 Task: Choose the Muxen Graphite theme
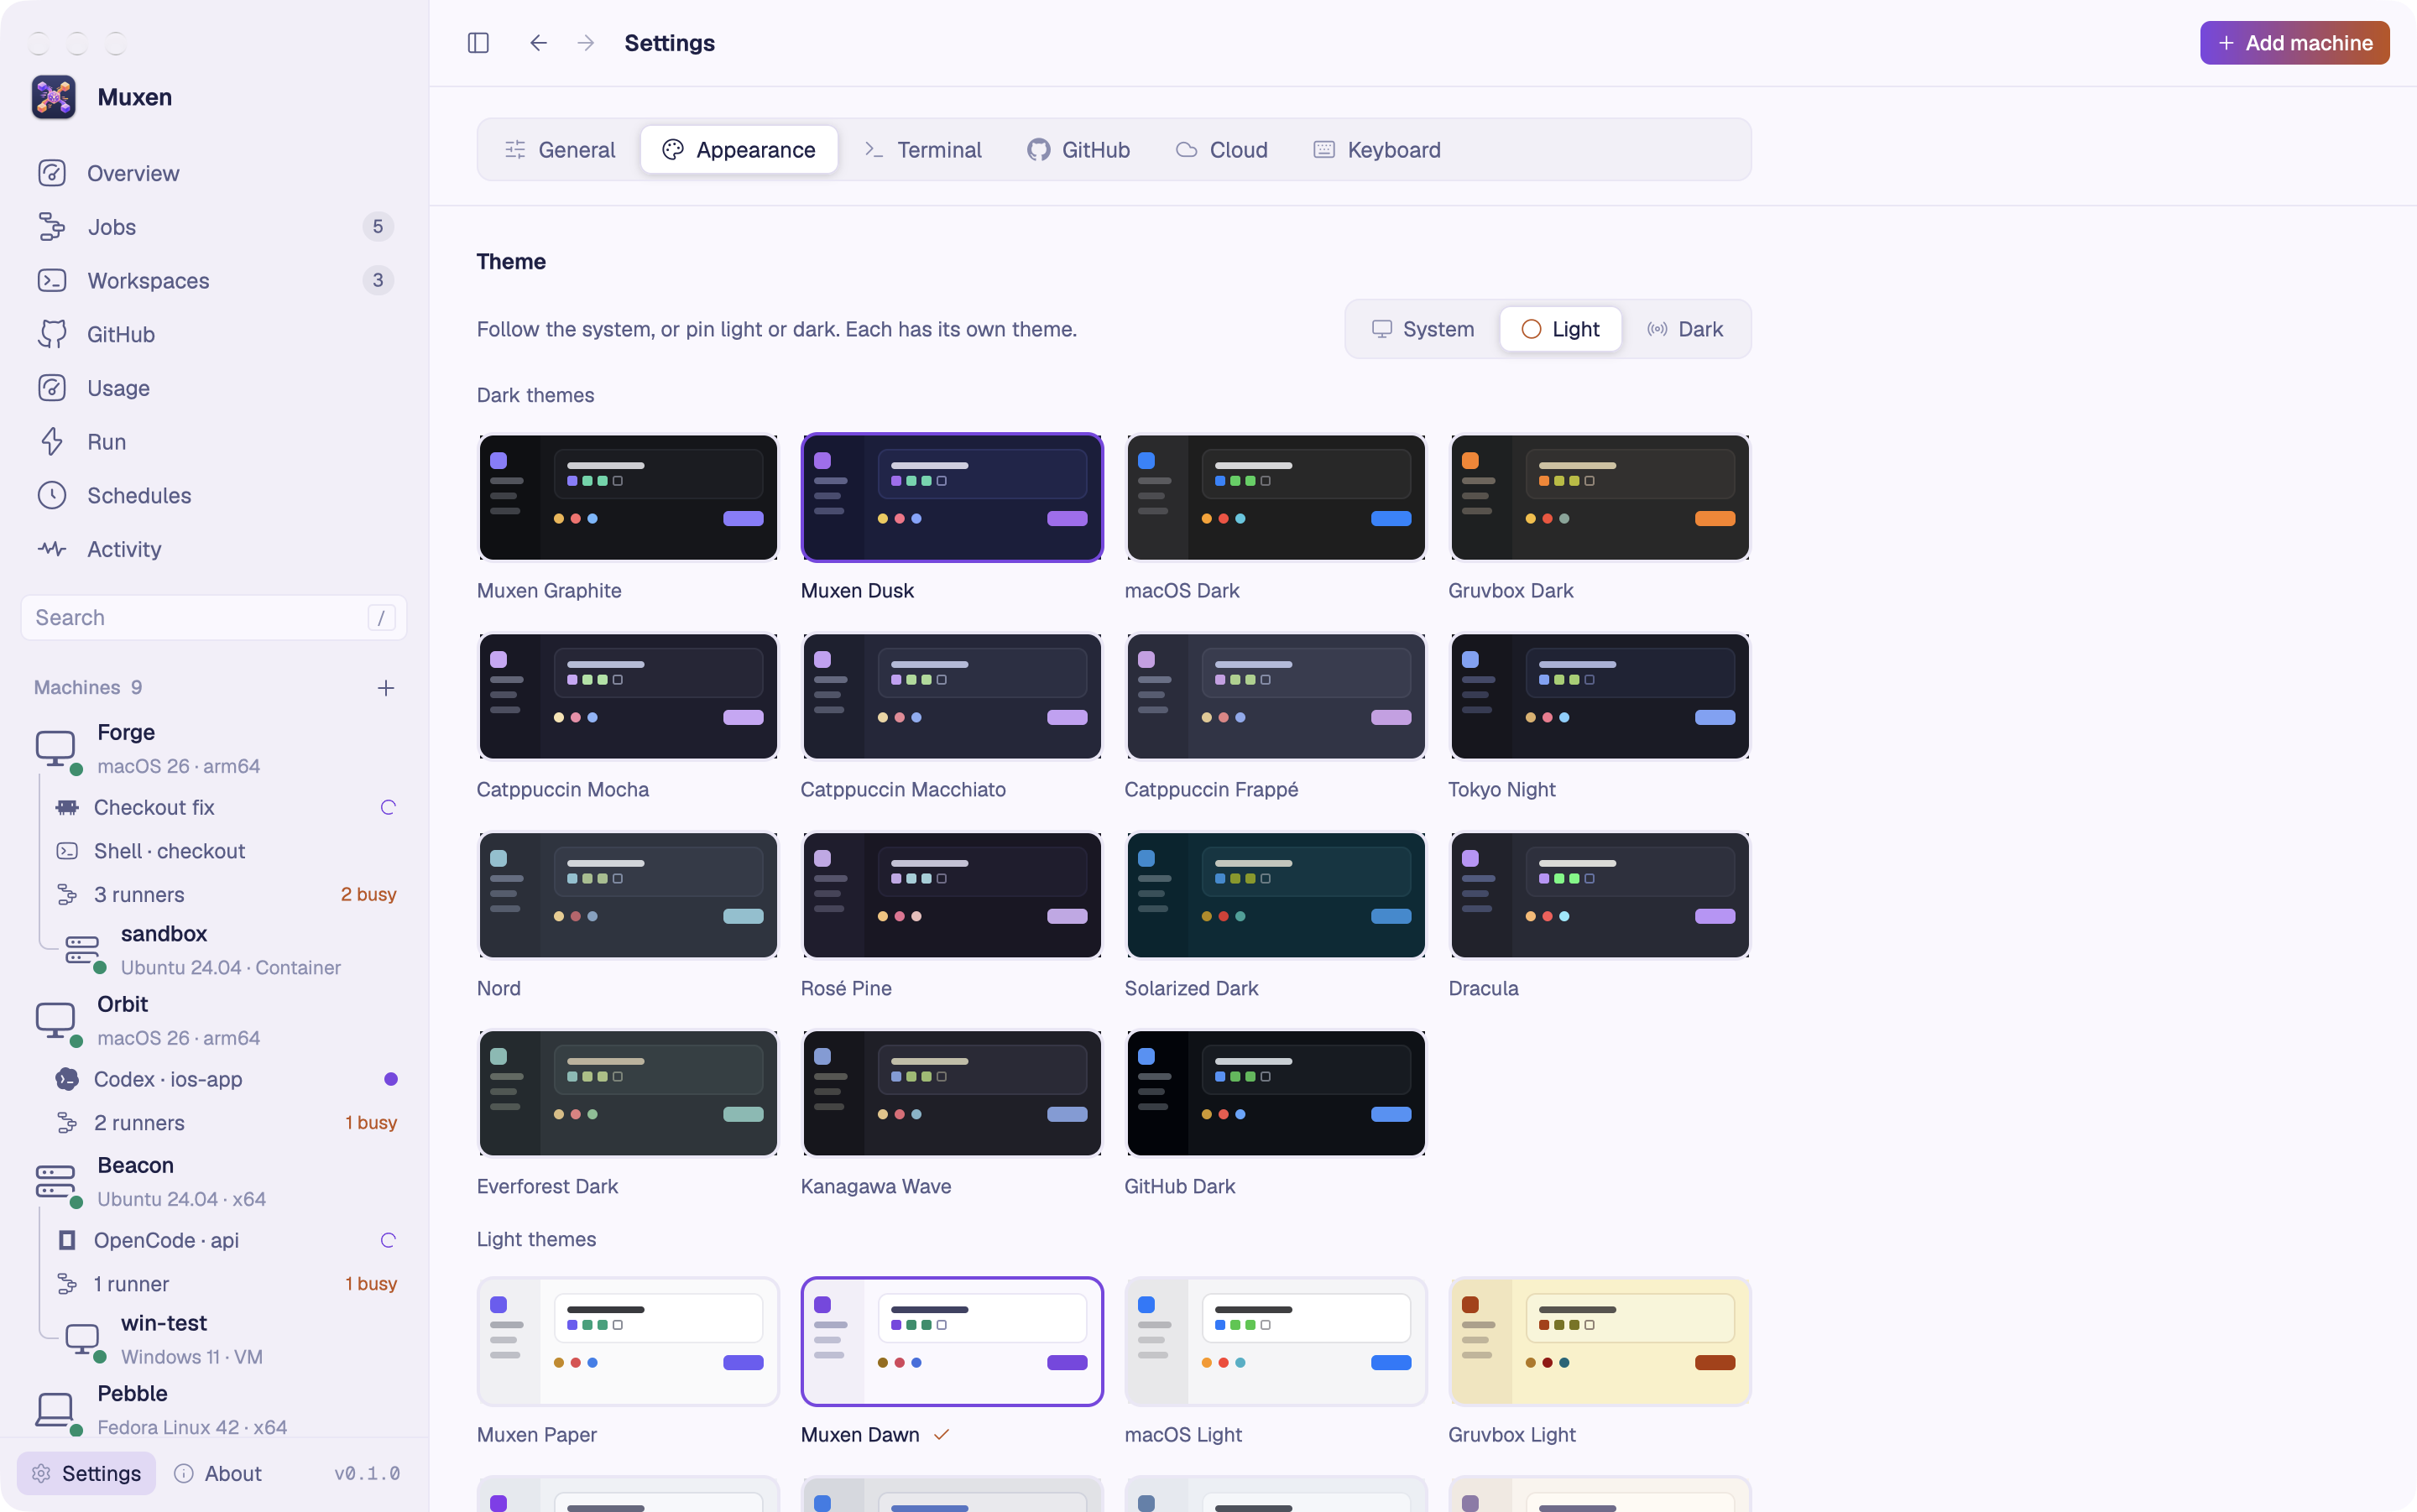click(x=628, y=497)
